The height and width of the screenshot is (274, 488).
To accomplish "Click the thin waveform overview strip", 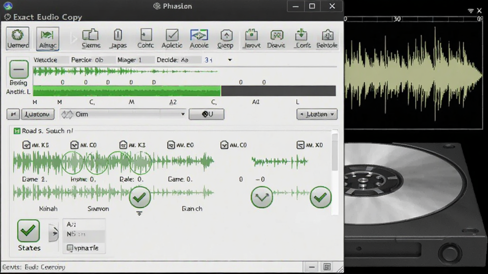I will [x=125, y=71].
